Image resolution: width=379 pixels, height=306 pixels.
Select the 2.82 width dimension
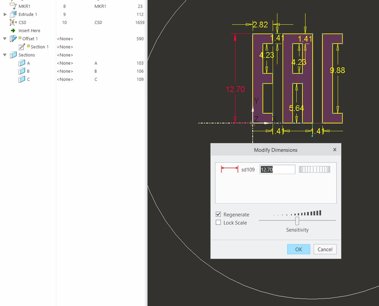[x=260, y=25]
